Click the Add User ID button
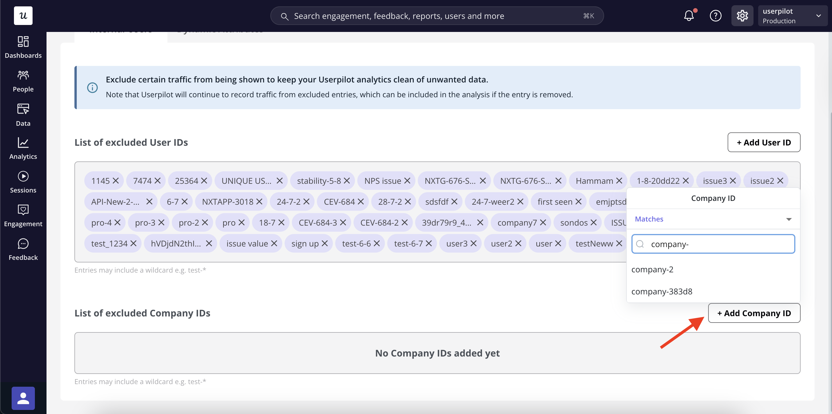The image size is (832, 414). point(763,142)
